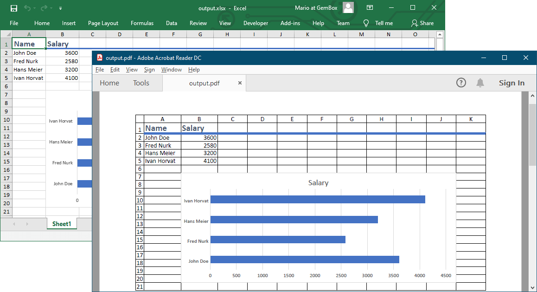Click the Redo arrow icon
The image size is (537, 292).
click(x=44, y=8)
